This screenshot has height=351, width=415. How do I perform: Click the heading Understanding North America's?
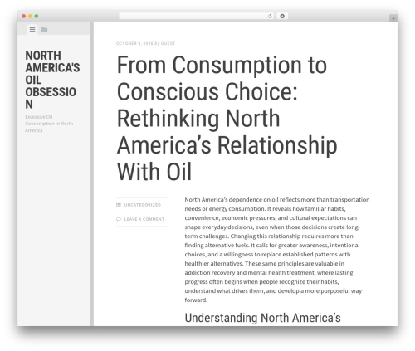(x=262, y=318)
